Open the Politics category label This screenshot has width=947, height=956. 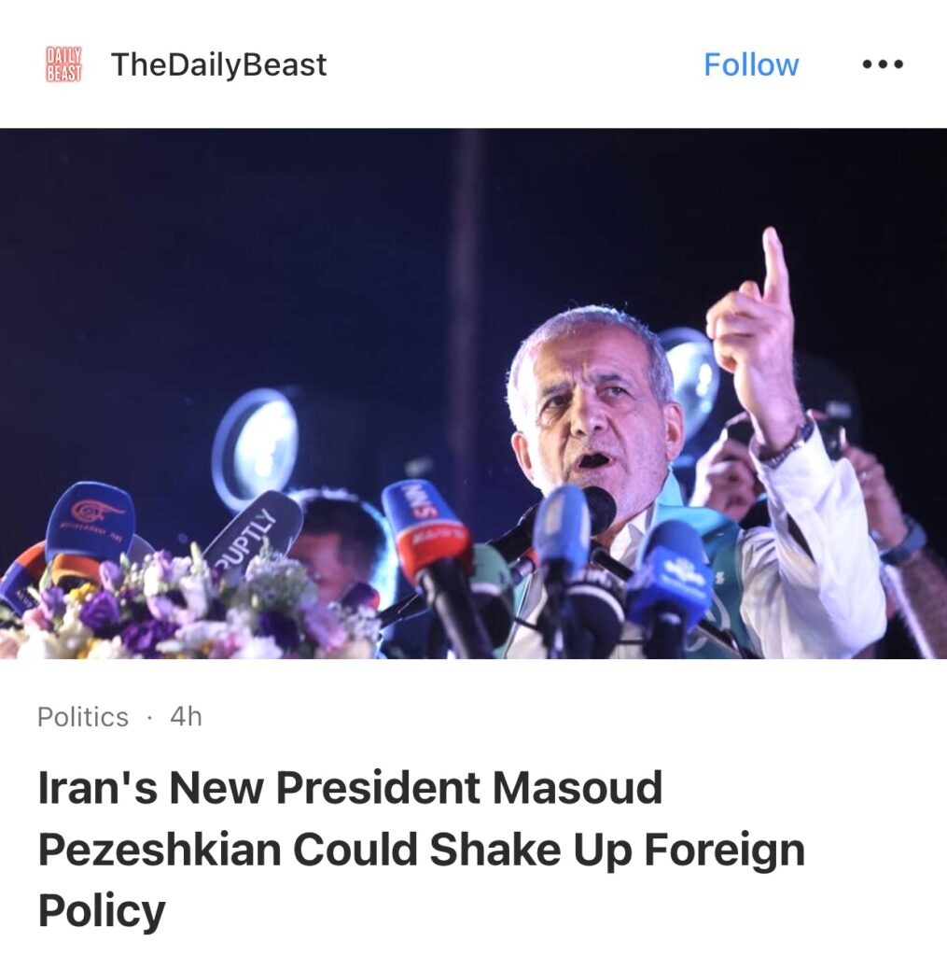coord(83,717)
